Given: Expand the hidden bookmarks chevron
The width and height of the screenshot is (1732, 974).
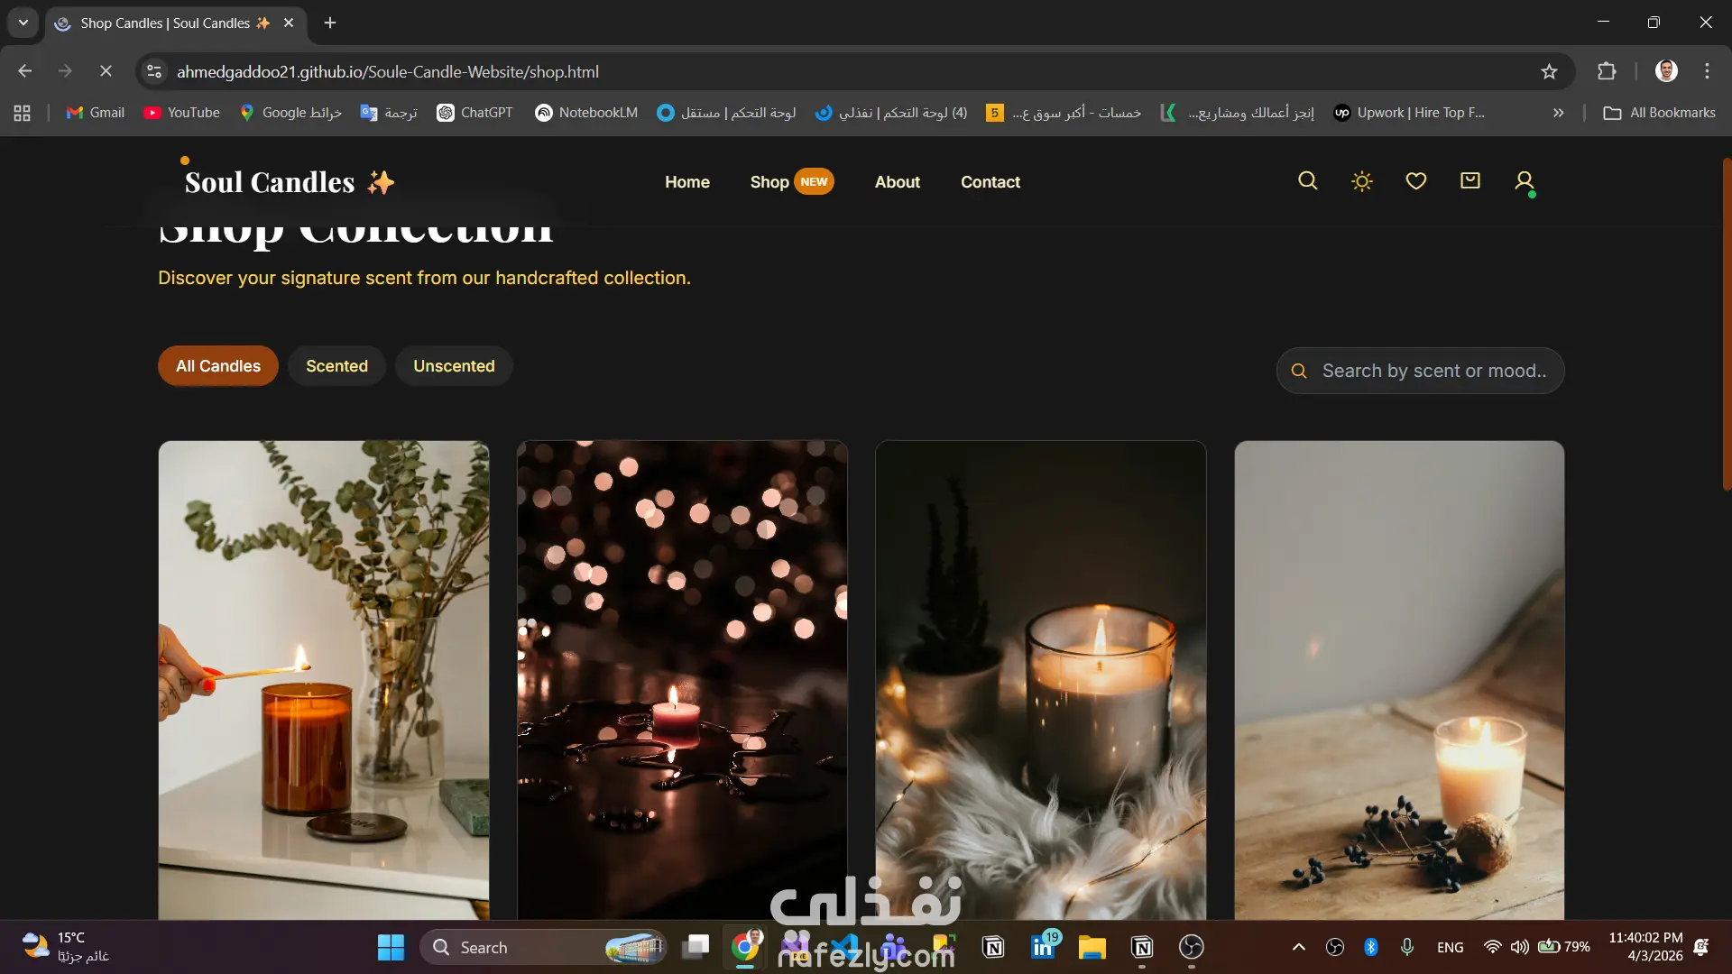Looking at the screenshot, I should pyautogui.click(x=1558, y=113).
